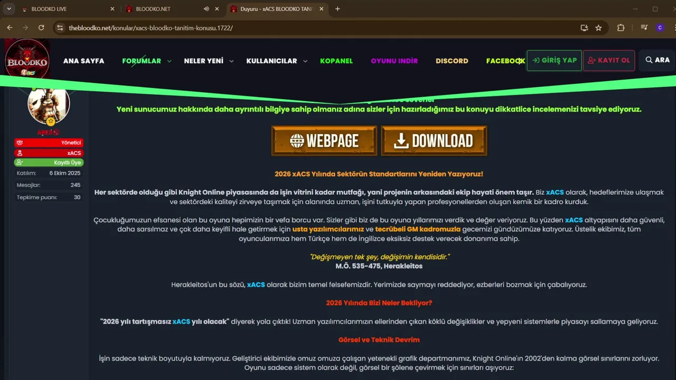
Task: Click the gold star badge on avatar
Action: [51, 122]
